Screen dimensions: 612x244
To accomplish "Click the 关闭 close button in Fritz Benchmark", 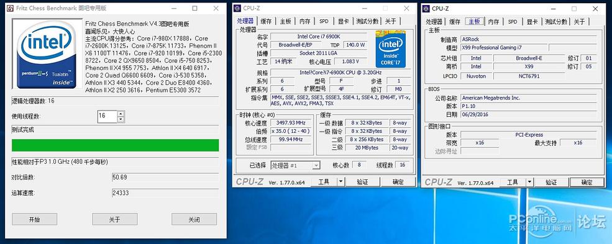I will [x=194, y=219].
